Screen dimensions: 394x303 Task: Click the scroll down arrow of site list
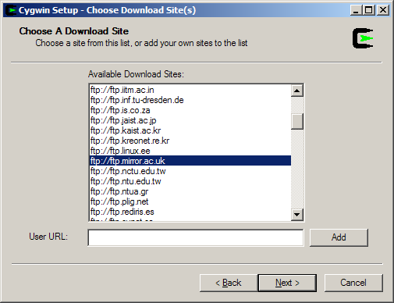tap(296, 215)
